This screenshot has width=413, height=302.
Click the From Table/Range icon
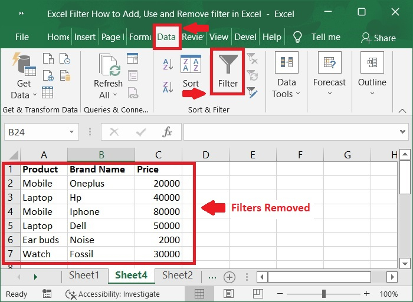pyautogui.click(x=48, y=92)
